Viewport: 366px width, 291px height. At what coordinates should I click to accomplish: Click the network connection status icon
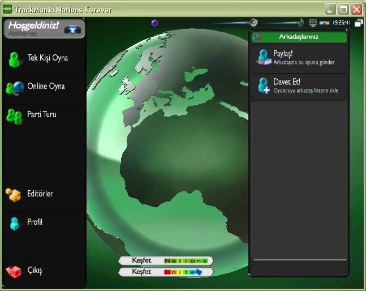324,23
